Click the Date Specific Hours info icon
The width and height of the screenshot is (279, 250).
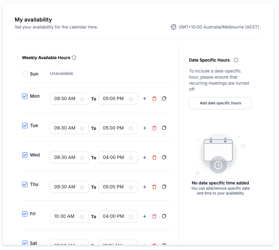(x=236, y=60)
